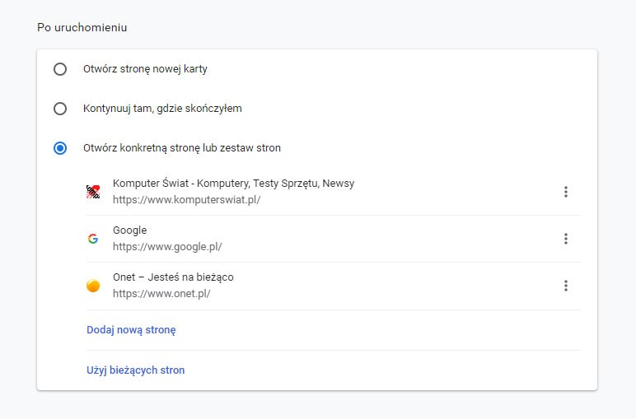This screenshot has width=636, height=419.
Task: Click the "Dodaj nową stronę" link
Action: (131, 330)
